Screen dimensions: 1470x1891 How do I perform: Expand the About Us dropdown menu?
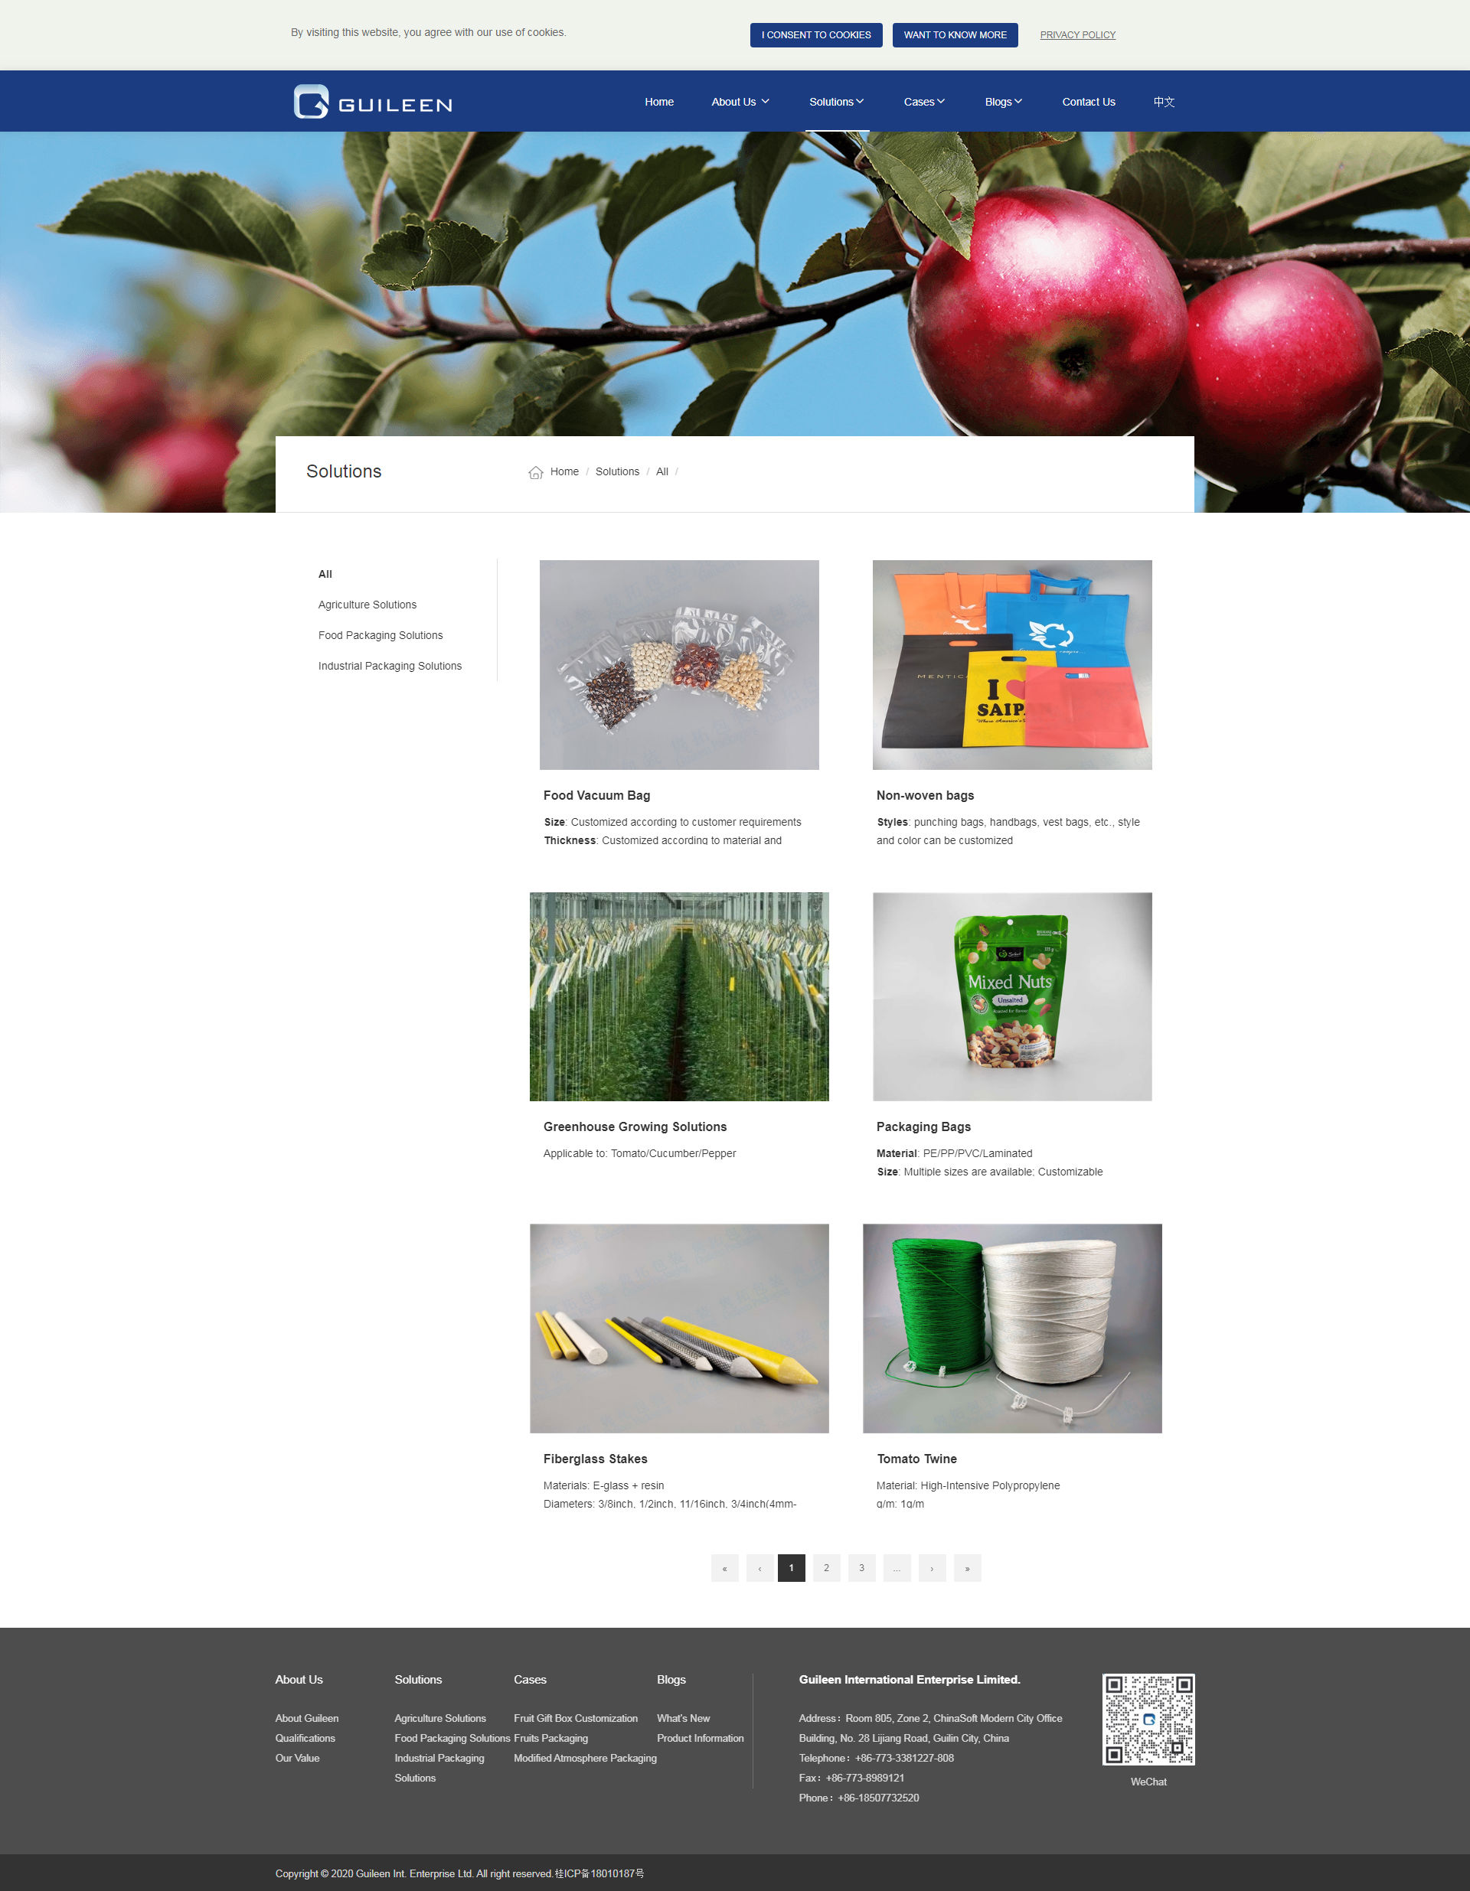click(x=740, y=103)
